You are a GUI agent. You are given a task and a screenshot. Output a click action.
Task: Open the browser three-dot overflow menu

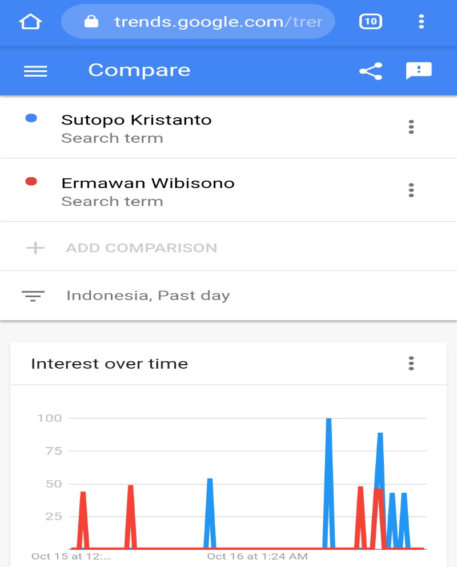click(x=421, y=22)
